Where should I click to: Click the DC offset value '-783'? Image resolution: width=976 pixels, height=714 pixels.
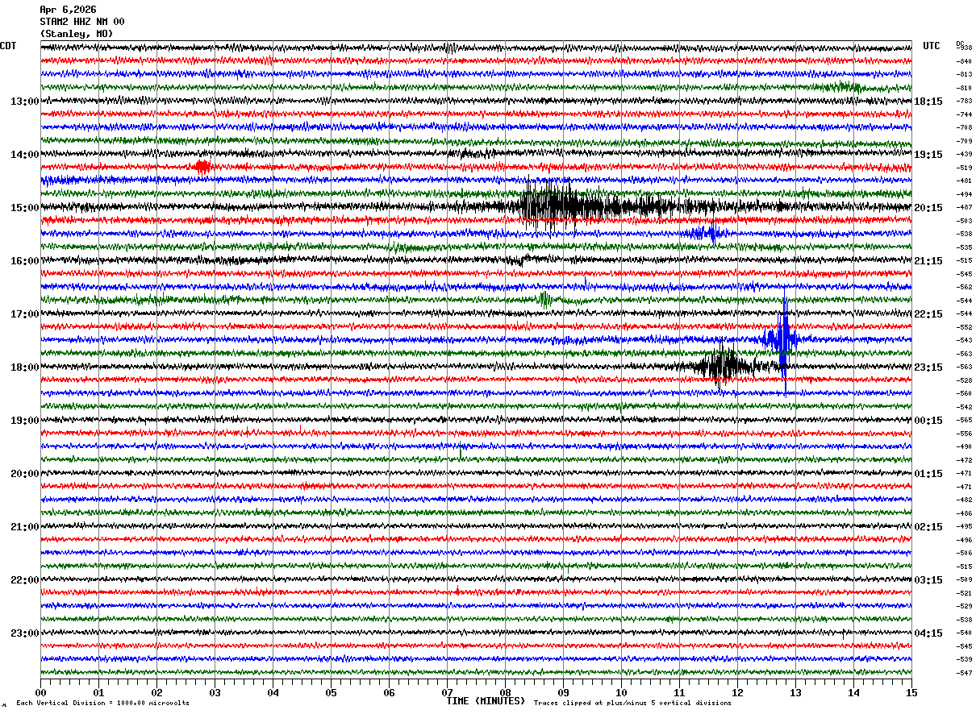coord(964,102)
